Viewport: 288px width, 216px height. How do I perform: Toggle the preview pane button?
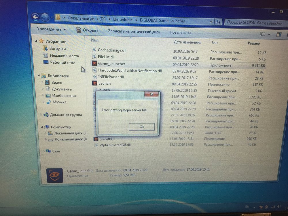(279, 34)
